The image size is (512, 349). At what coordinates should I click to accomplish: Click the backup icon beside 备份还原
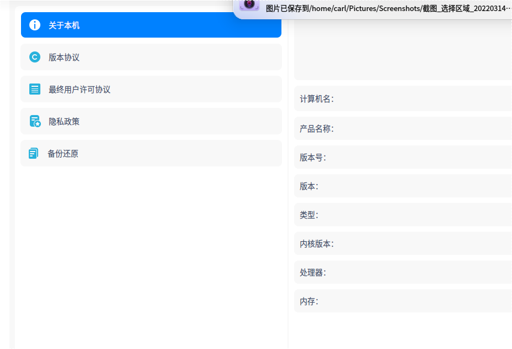click(35, 153)
